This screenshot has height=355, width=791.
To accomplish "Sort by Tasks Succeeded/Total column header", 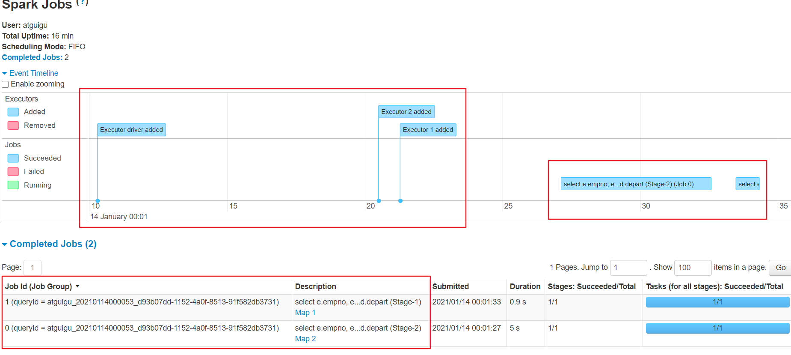I will (714, 286).
